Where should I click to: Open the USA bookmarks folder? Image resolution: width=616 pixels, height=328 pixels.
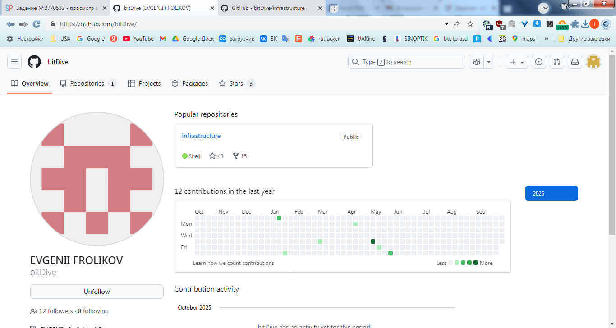click(x=60, y=39)
